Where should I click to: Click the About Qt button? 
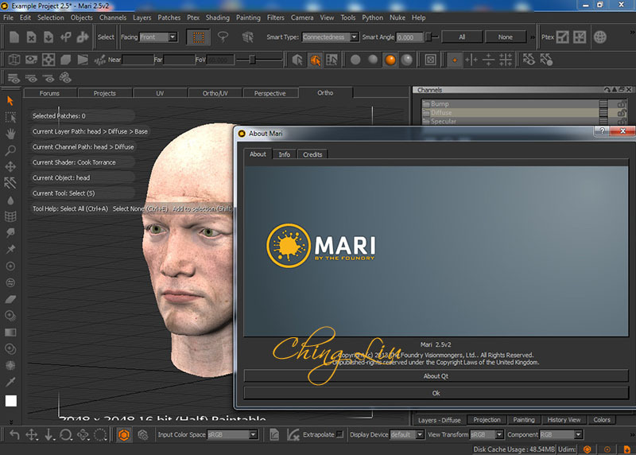(x=436, y=375)
